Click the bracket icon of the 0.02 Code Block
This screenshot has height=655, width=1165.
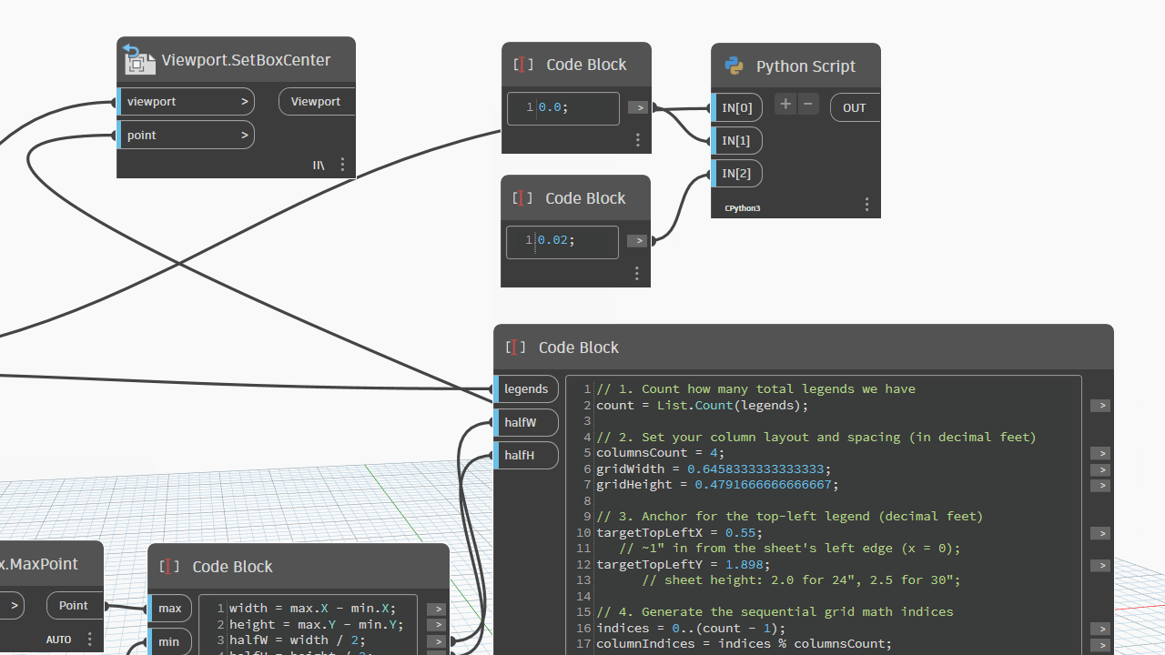(522, 197)
